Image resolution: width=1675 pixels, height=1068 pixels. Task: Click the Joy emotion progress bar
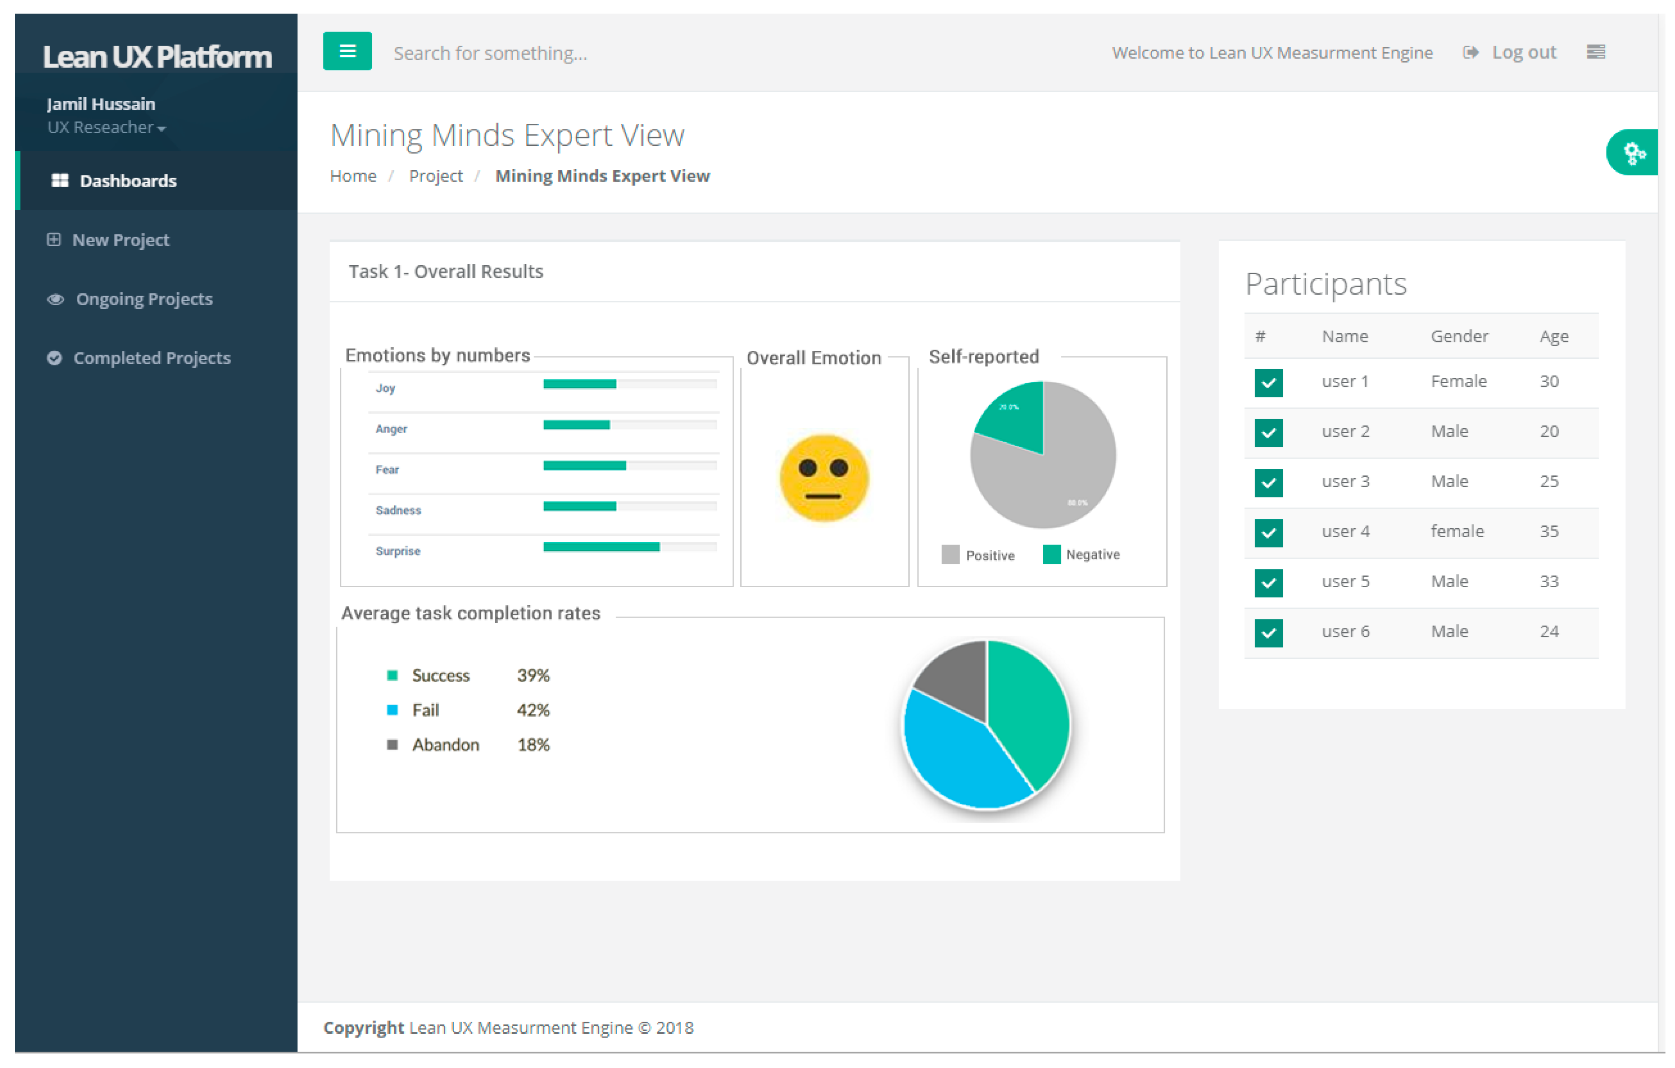point(630,384)
